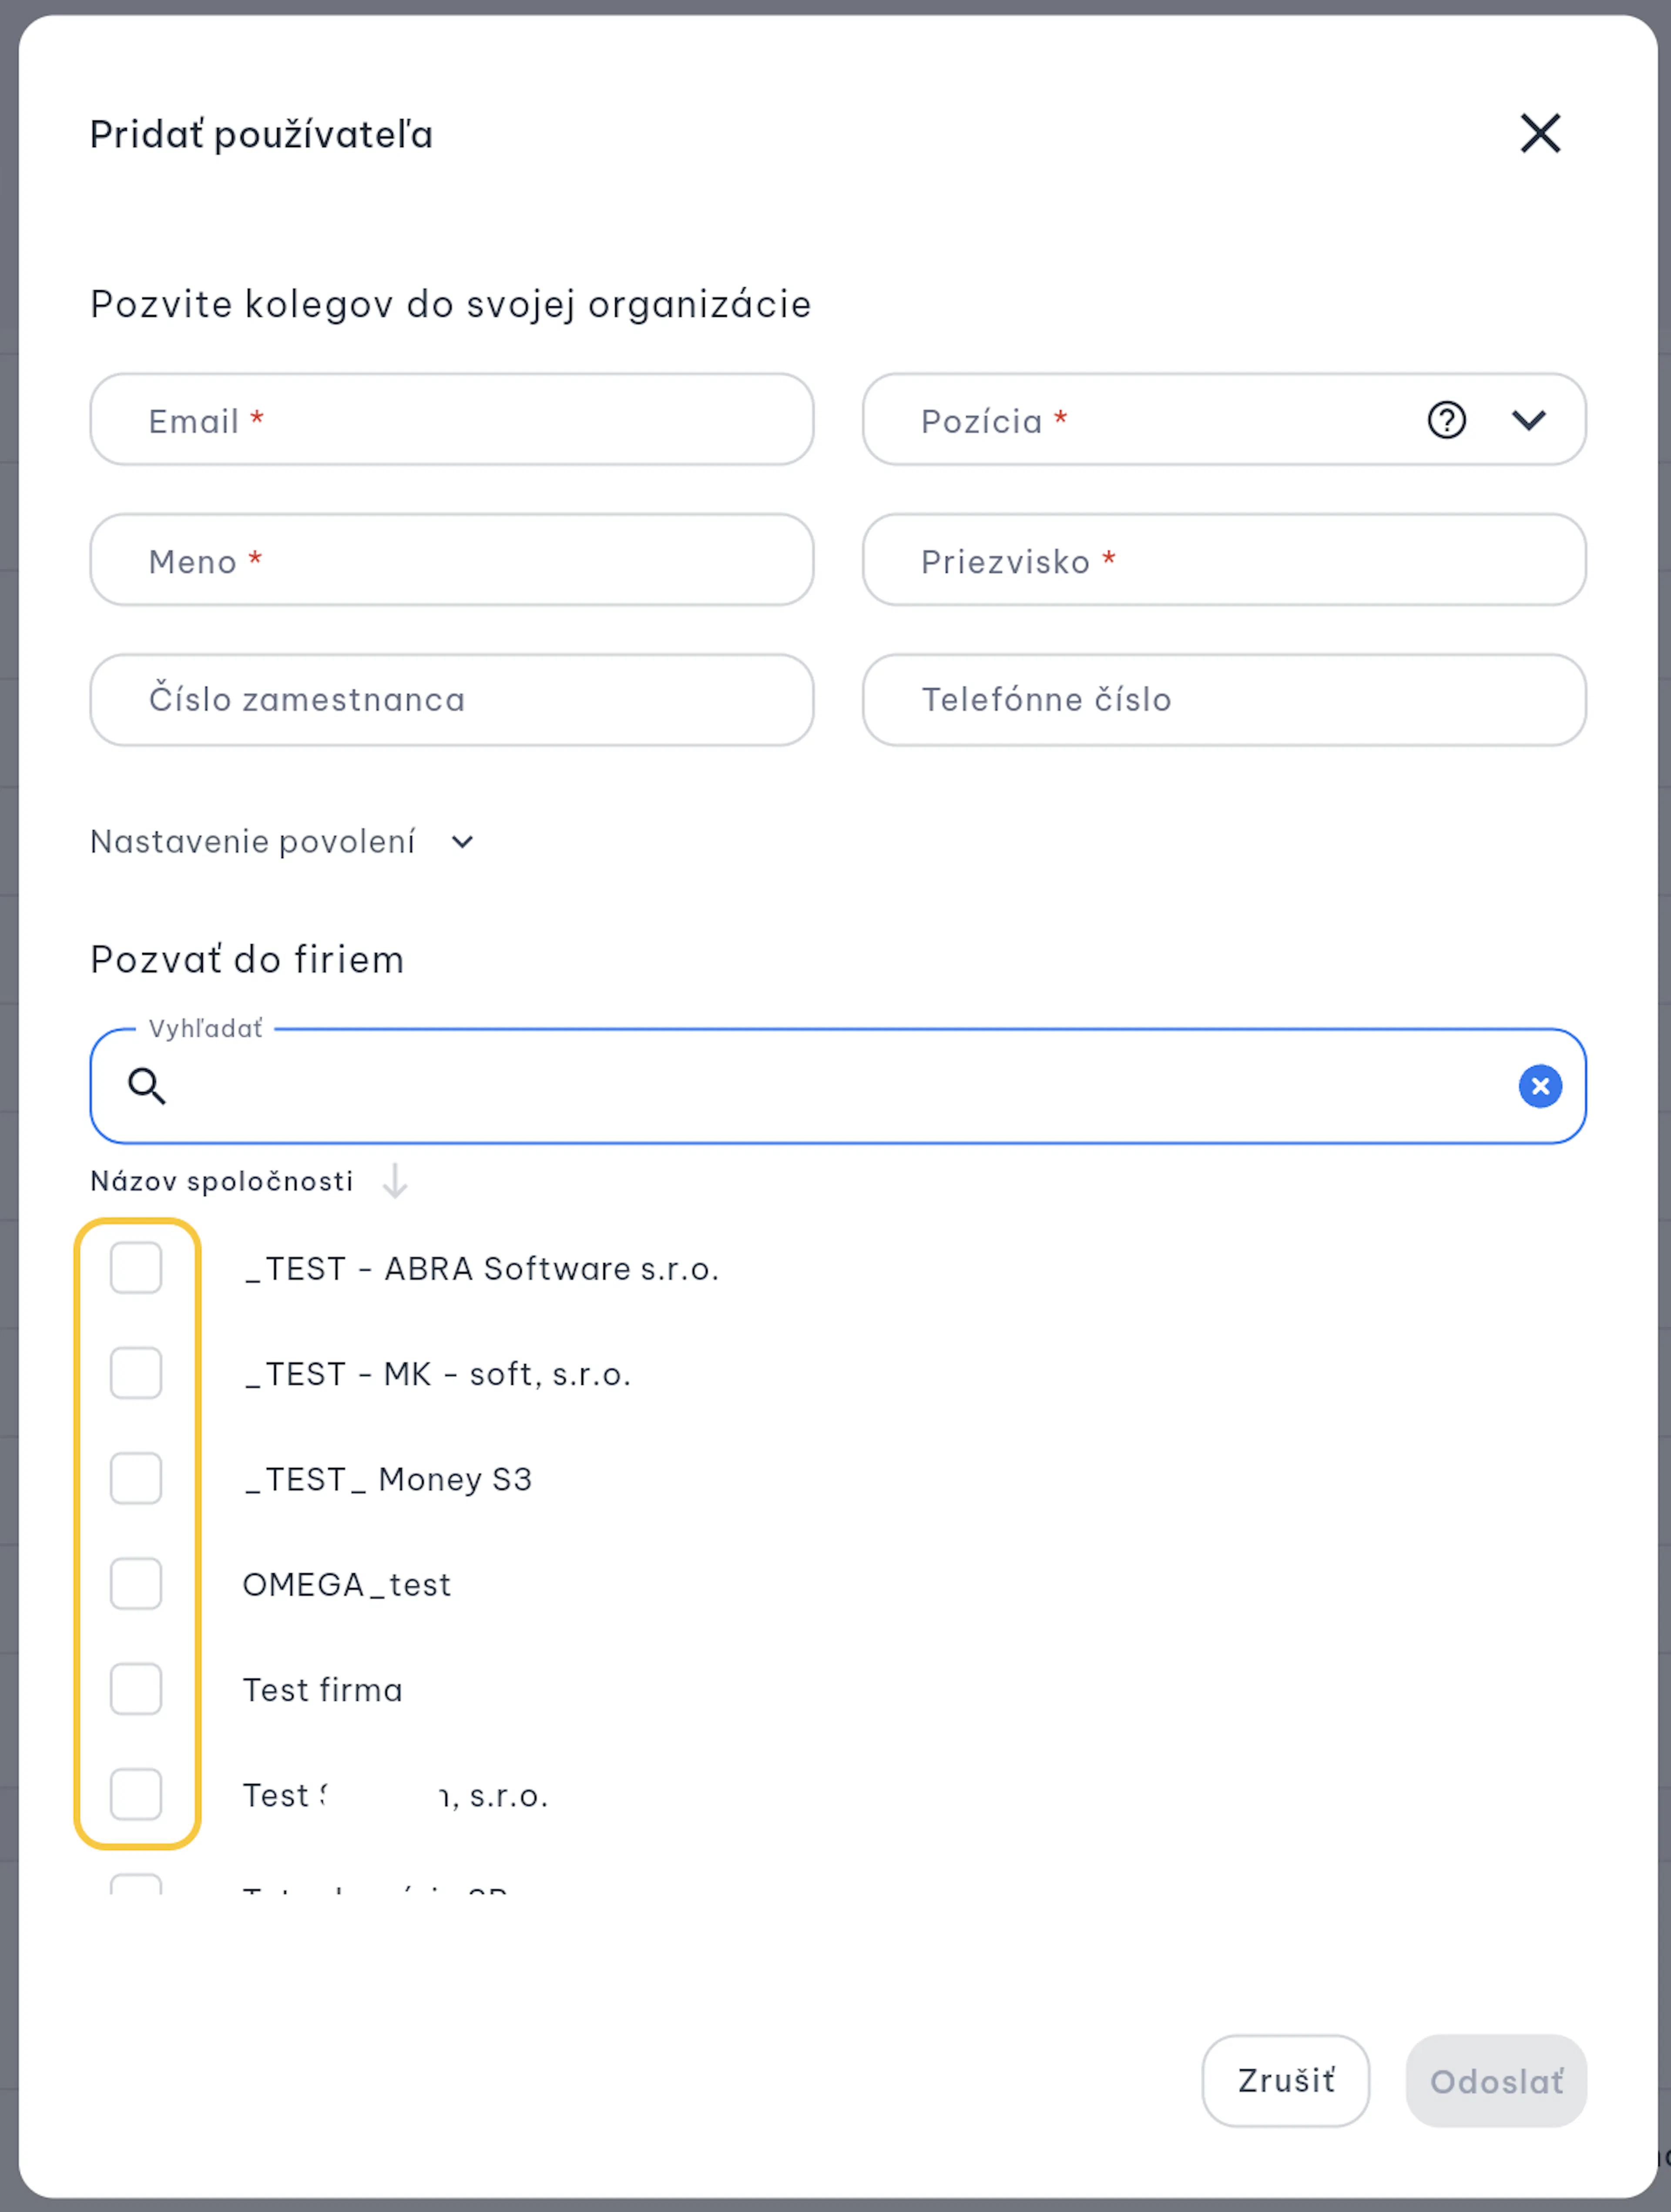Viewport: 1671px width, 2212px height.
Task: Click the magnifier search icon
Action: click(x=147, y=1086)
